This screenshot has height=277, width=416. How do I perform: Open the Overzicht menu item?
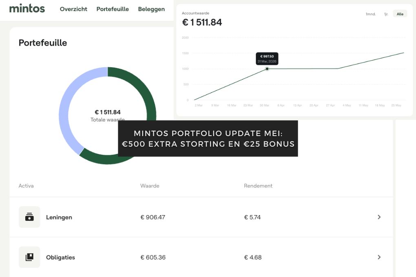(x=73, y=9)
